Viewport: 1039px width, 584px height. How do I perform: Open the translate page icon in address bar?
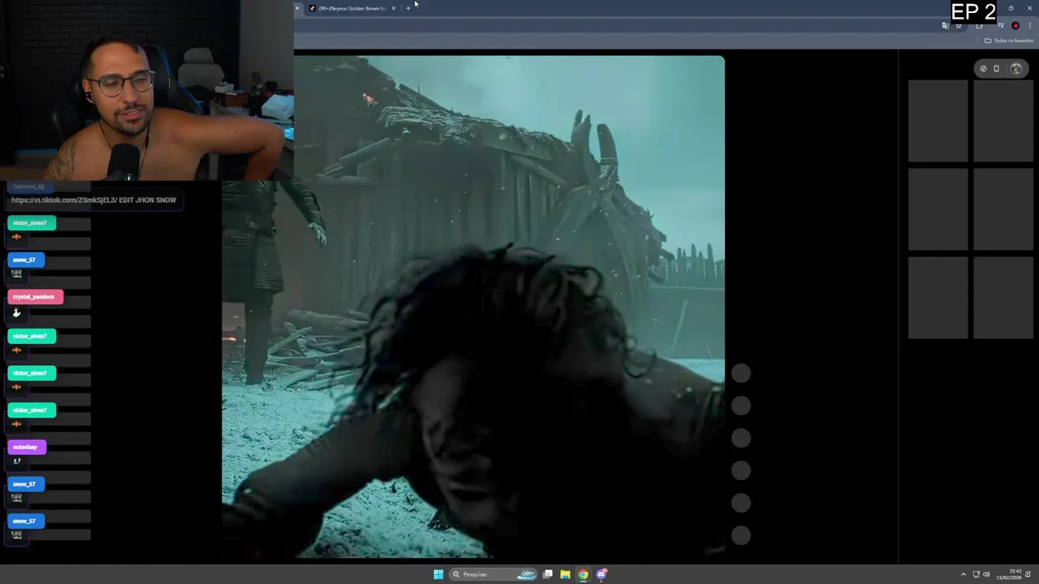(945, 26)
